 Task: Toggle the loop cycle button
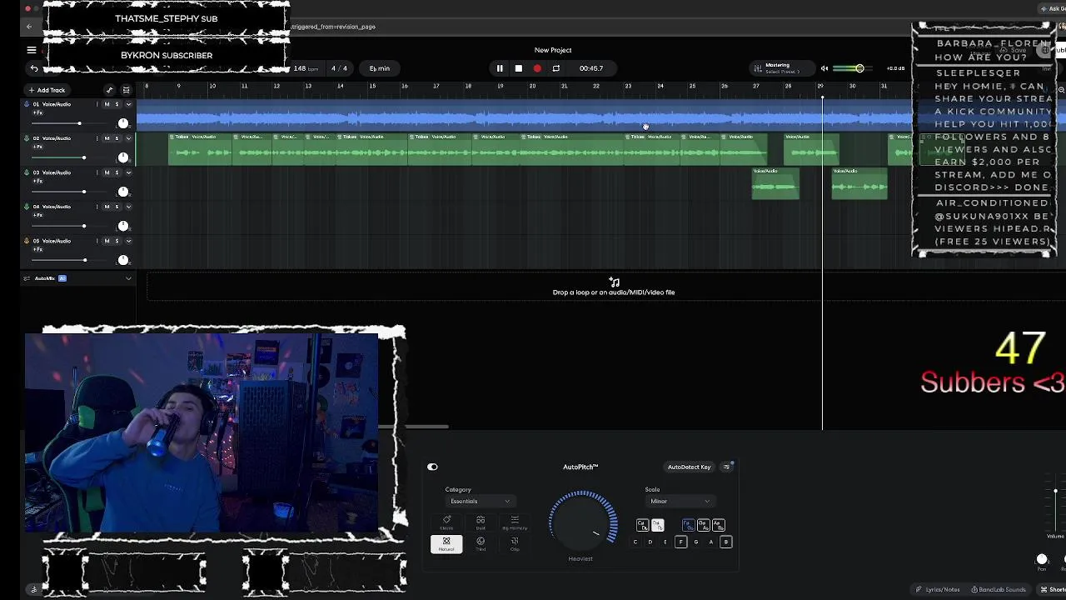pos(556,68)
